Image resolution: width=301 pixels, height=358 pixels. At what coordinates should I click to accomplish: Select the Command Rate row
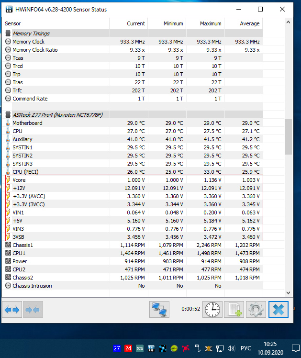(x=133, y=99)
